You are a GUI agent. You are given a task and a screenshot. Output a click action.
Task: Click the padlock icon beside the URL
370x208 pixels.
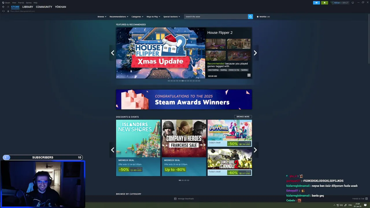point(8,11)
